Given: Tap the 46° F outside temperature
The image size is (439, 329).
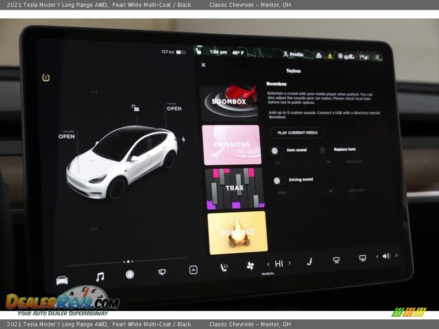Looking at the screenshot, I should click(x=238, y=53).
